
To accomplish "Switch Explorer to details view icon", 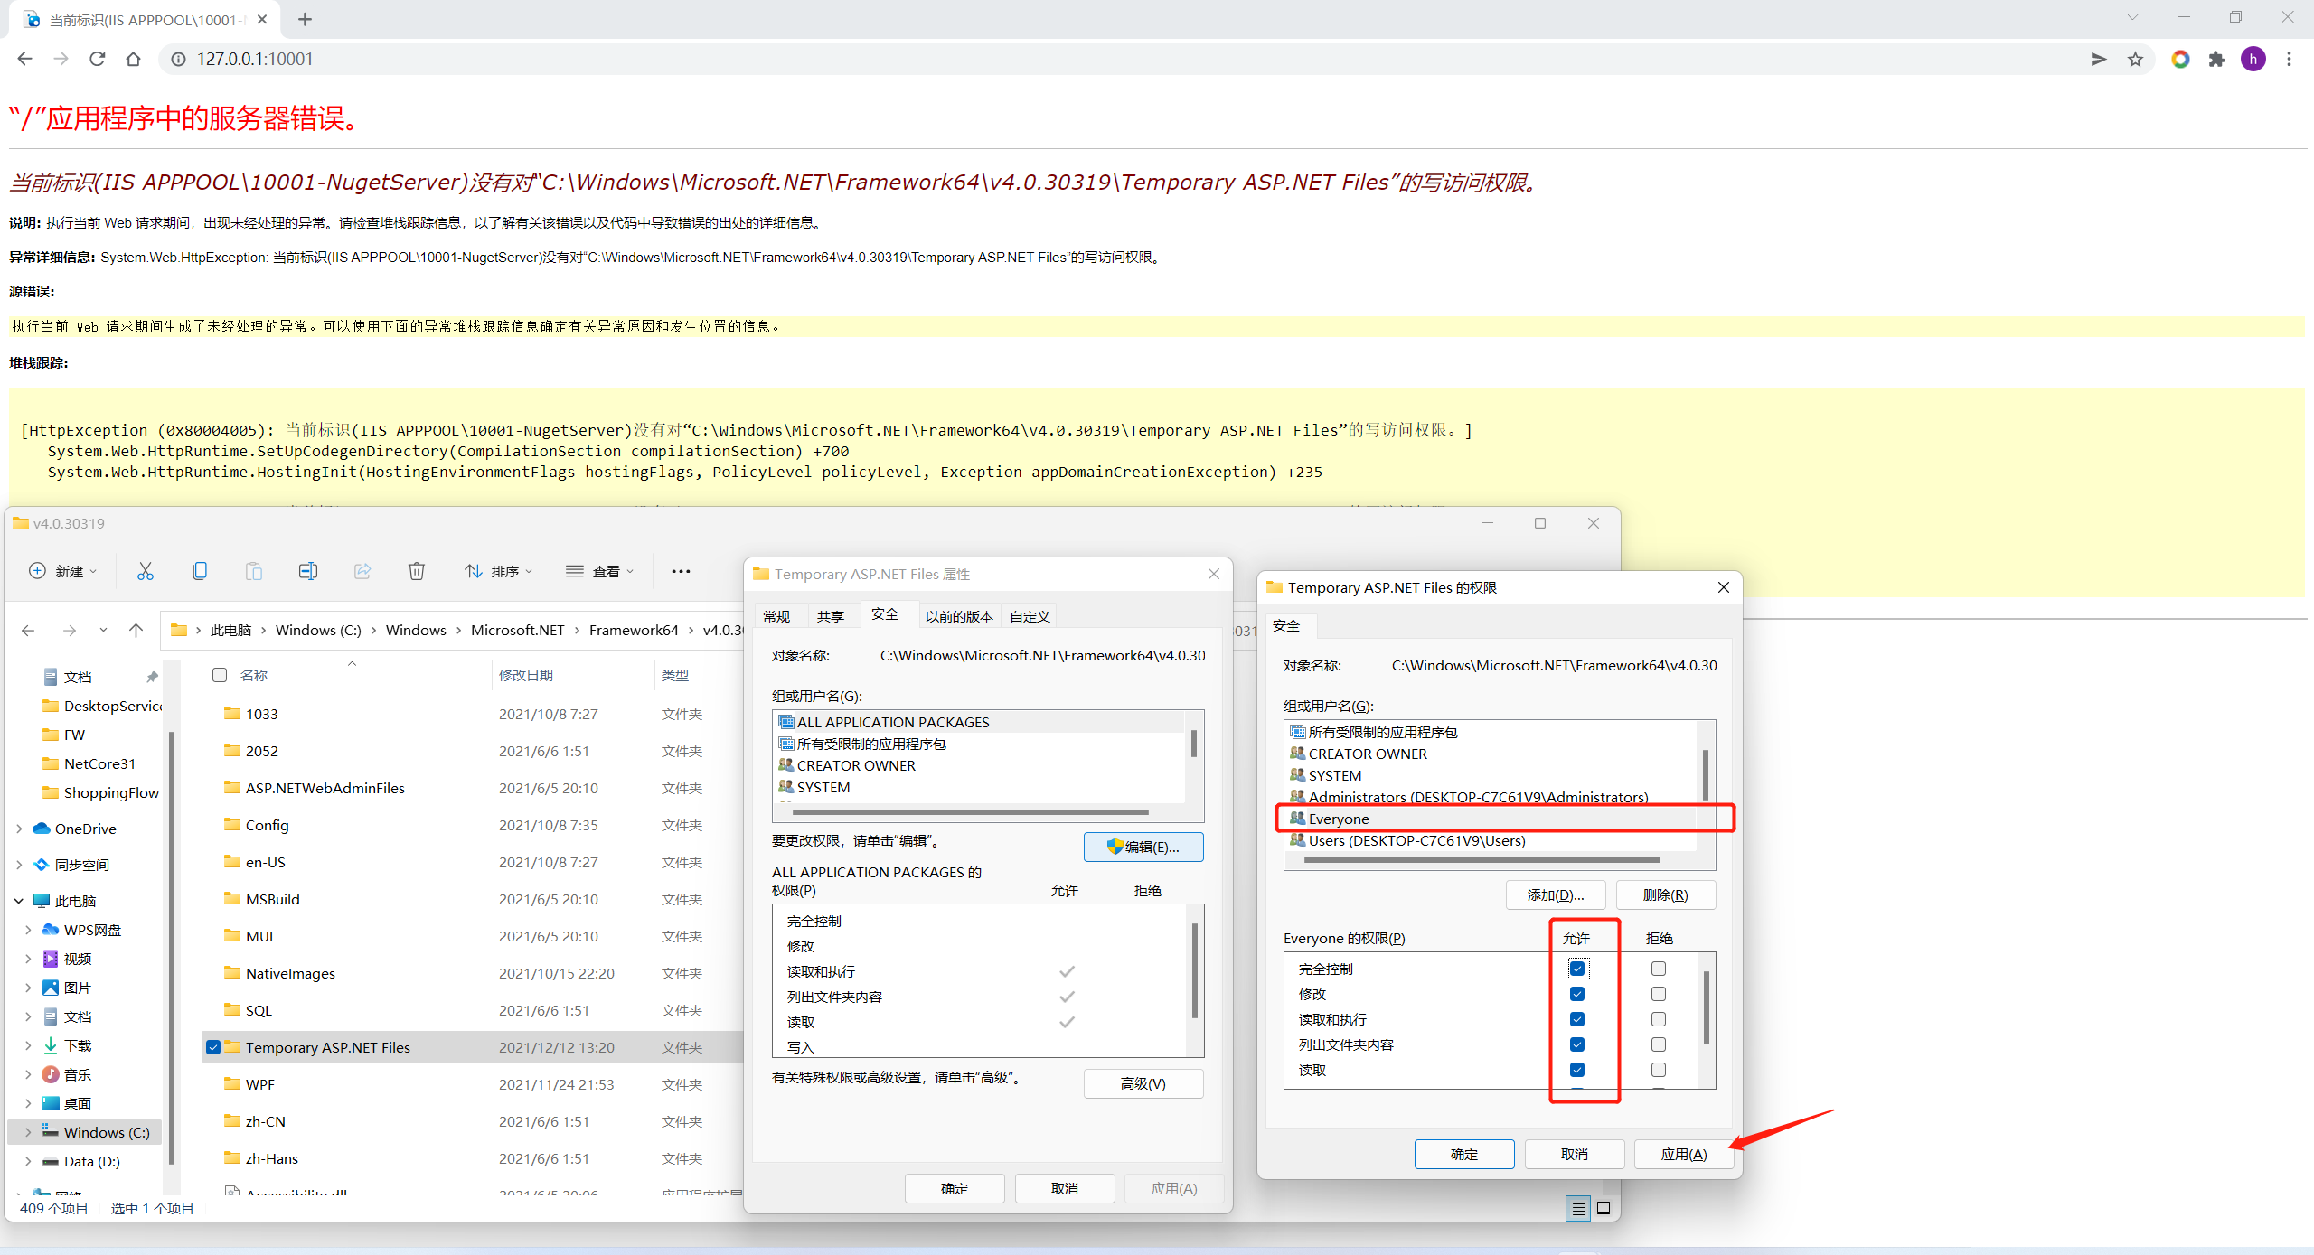I will coord(1578,1208).
